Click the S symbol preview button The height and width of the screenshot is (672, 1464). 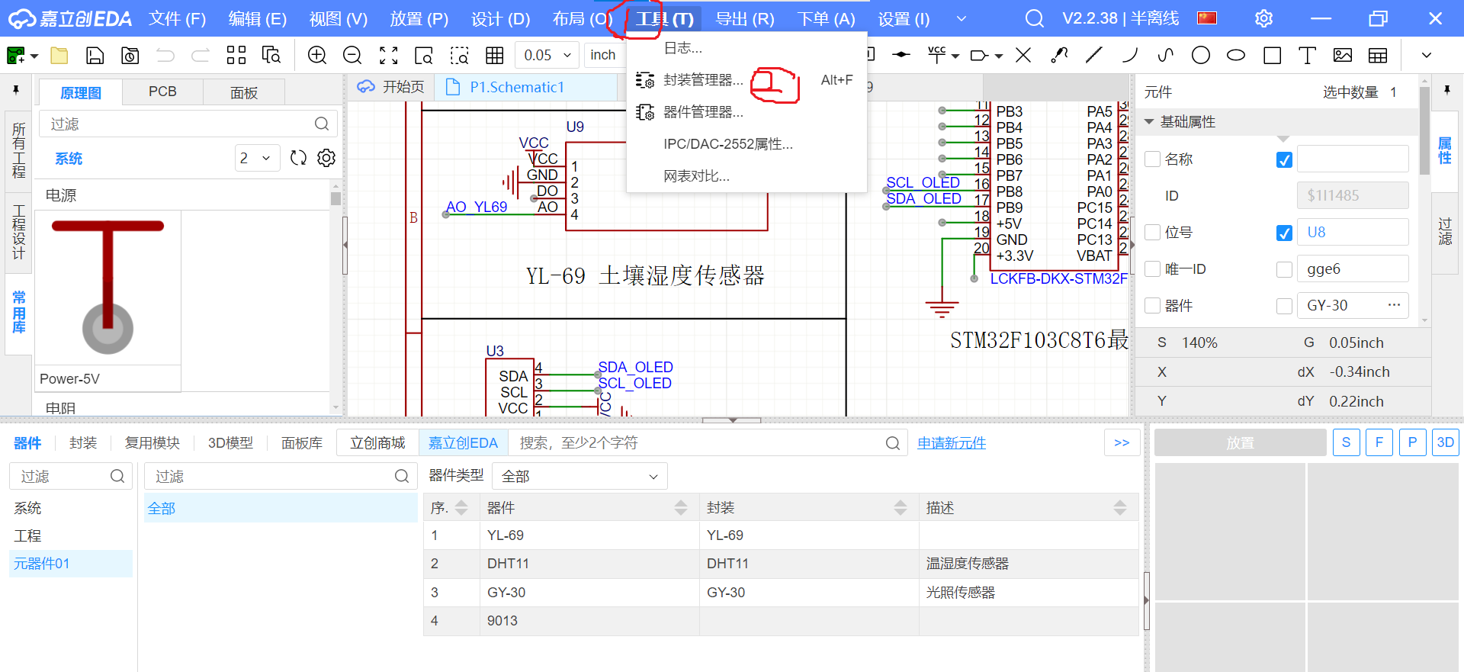(x=1346, y=442)
